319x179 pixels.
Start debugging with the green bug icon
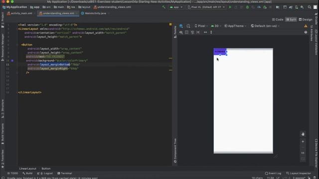pyautogui.click(x=247, y=7)
